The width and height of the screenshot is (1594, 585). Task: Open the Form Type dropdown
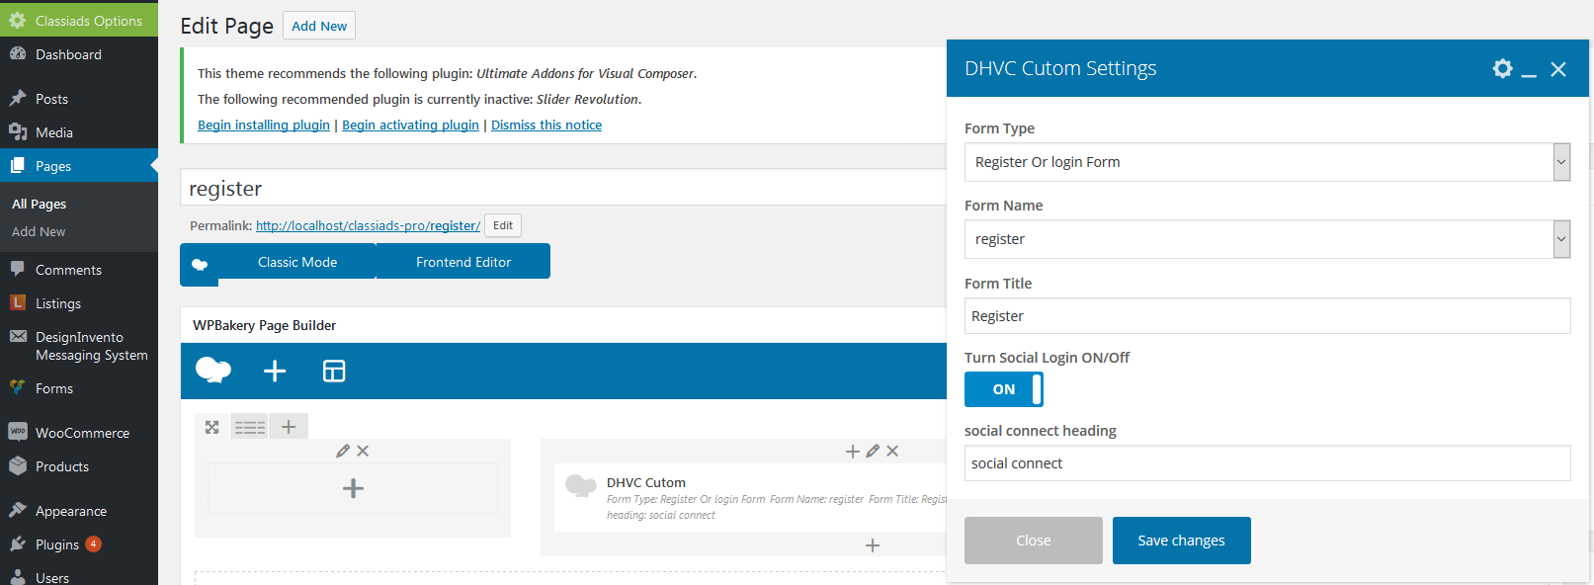(x=1267, y=162)
